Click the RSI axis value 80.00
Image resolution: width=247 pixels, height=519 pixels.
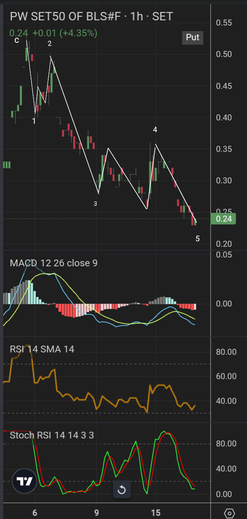[x=226, y=352]
